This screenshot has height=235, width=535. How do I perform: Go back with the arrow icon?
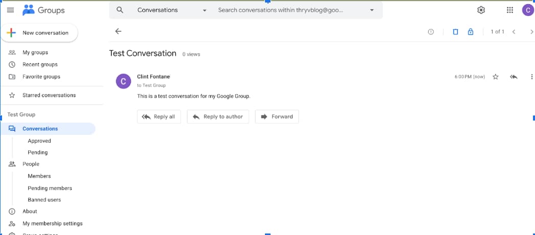118,31
